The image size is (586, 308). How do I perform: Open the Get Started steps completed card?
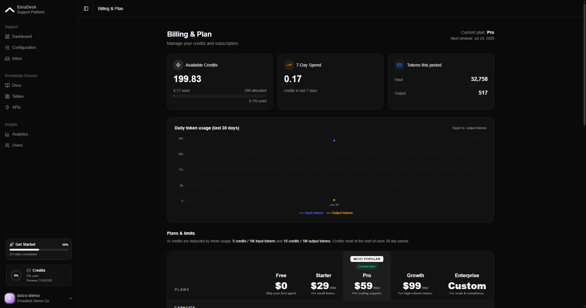tap(39, 249)
